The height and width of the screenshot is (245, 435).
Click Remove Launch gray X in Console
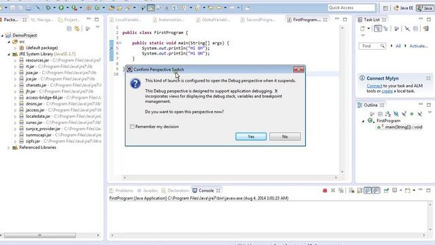(x=333, y=191)
